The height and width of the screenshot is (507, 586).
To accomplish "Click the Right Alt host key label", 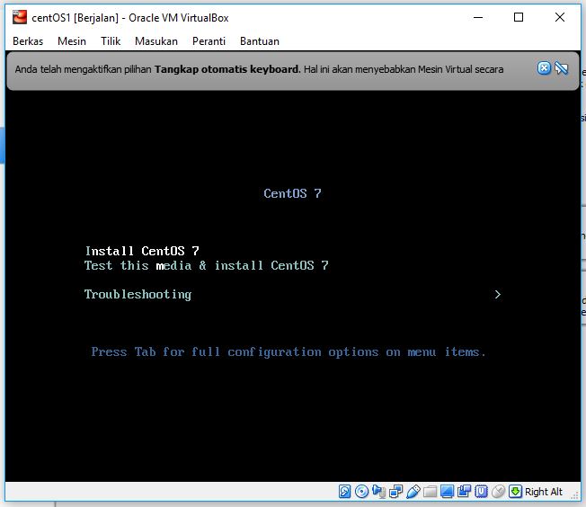I will click(544, 492).
